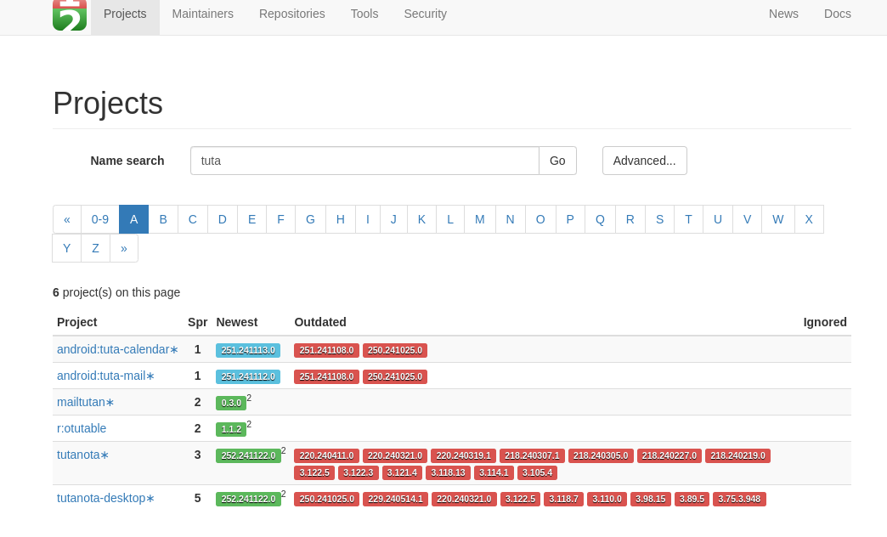Click outdated 3.75.3.948 version badge
Image resolution: width=887 pixels, height=537 pixels.
click(x=738, y=499)
